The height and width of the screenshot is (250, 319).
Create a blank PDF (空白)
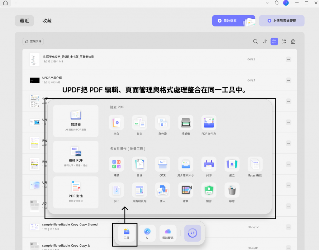117,123
